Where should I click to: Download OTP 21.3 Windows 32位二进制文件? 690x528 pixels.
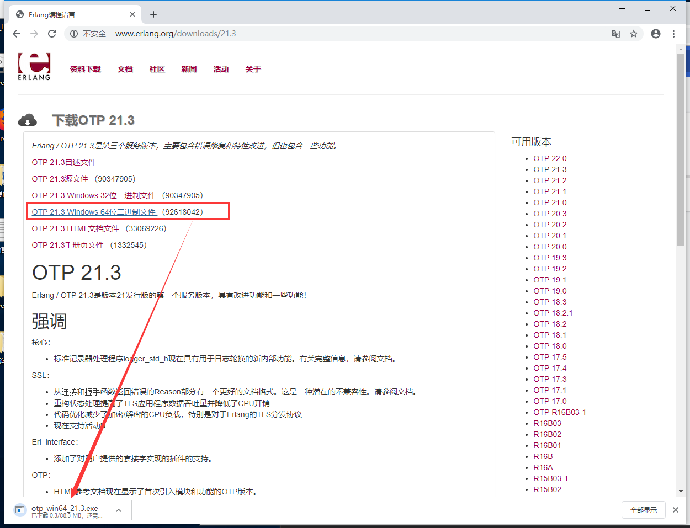click(x=94, y=195)
